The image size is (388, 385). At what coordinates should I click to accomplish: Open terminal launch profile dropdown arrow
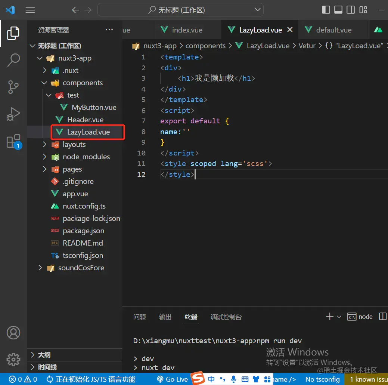[339, 317]
